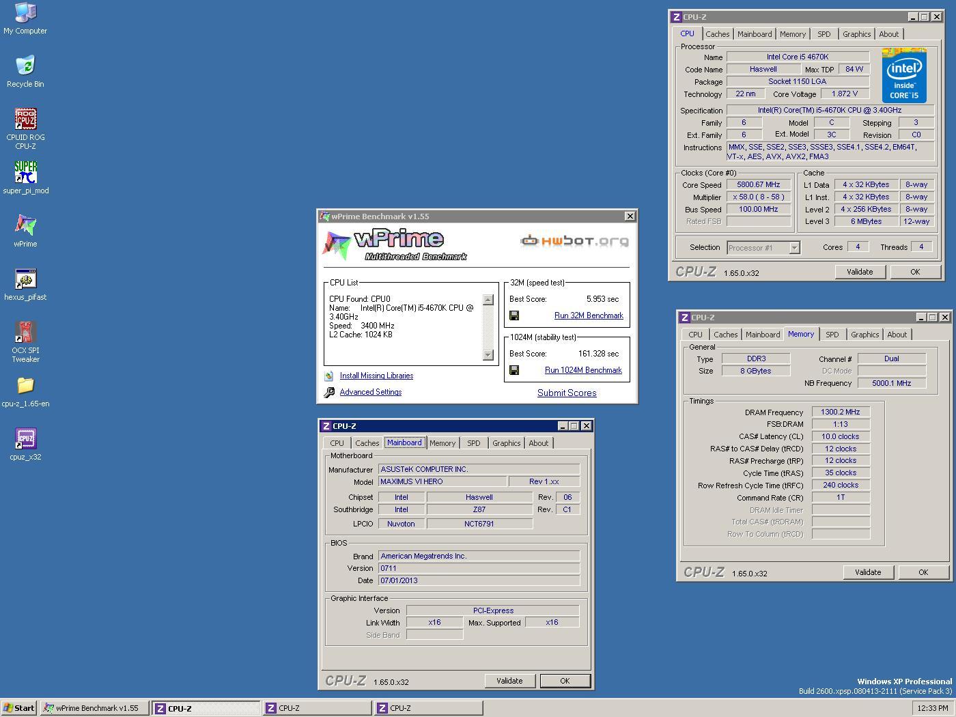Click the Core Speed value 5800.67 MHz
956x717 pixels.
coord(758,184)
